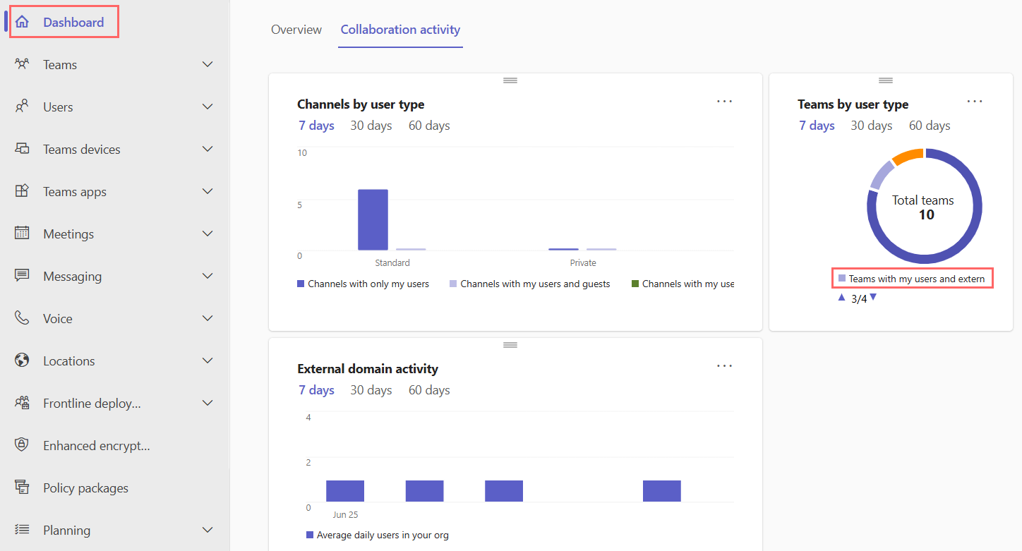Toggle 'Average daily users in your org' legend

click(x=378, y=535)
